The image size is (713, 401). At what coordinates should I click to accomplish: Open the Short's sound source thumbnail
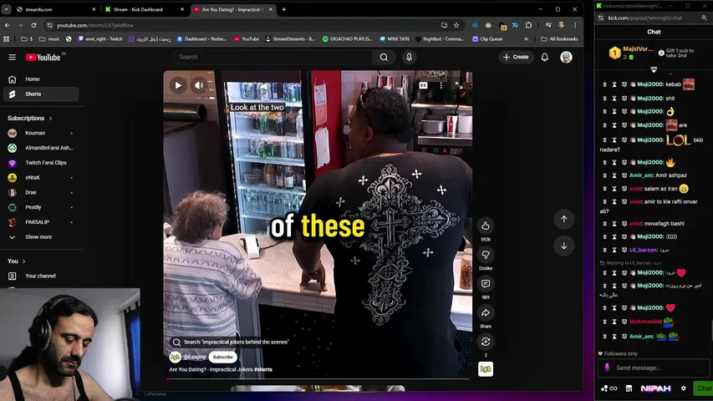coord(486,369)
